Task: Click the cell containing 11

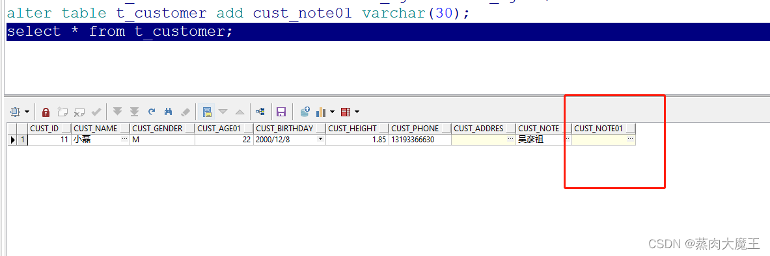Action: click(x=49, y=140)
